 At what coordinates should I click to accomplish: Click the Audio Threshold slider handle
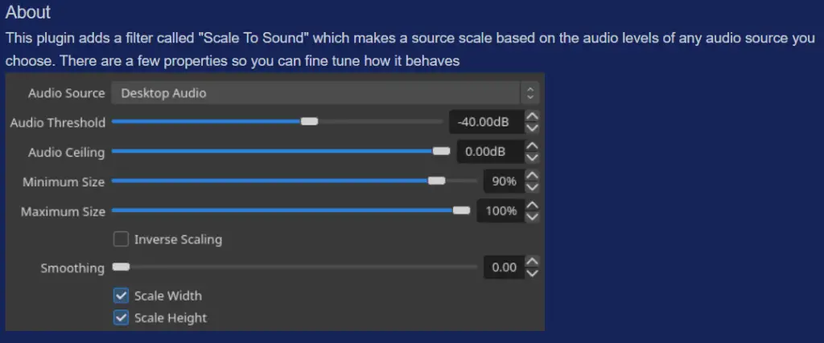click(310, 121)
